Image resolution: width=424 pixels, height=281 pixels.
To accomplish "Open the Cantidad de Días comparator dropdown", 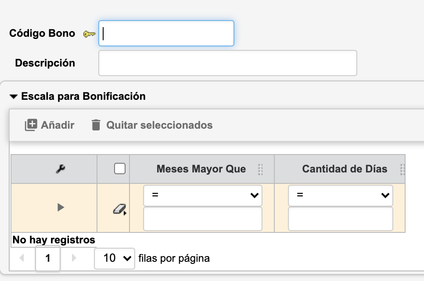I will [x=340, y=195].
